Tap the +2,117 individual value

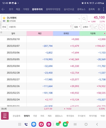click(x=49, y=100)
